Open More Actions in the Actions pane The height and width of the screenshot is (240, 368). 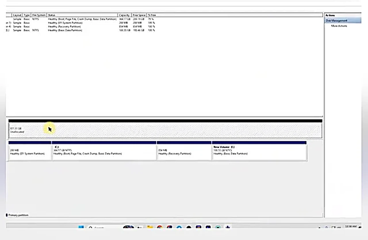coord(339,26)
